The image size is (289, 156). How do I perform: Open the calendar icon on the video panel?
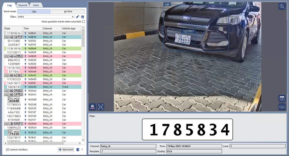click(282, 98)
